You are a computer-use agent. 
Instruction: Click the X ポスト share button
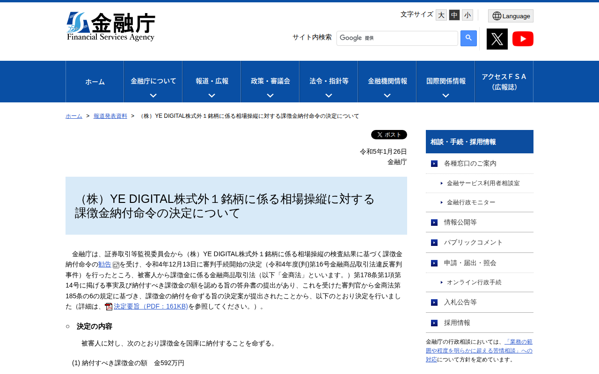[x=389, y=135]
